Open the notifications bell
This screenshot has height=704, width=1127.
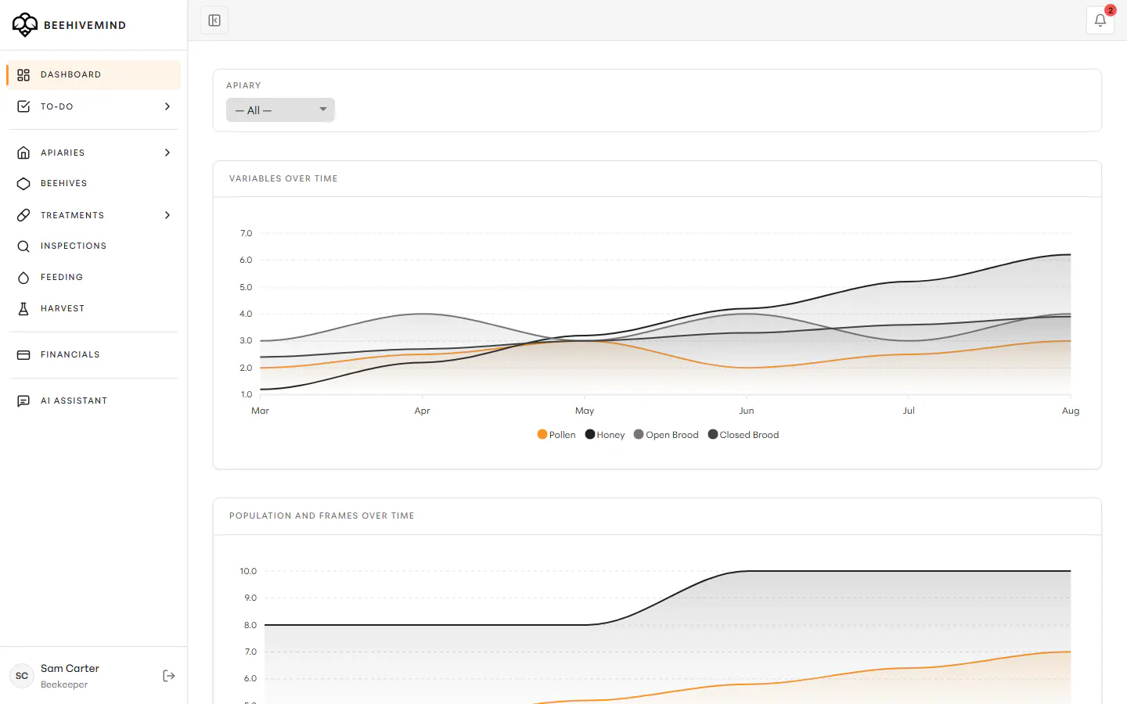[x=1100, y=20]
